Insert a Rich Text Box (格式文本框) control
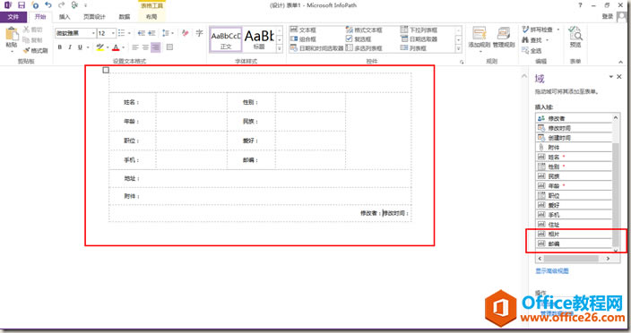 pyautogui.click(x=364, y=30)
